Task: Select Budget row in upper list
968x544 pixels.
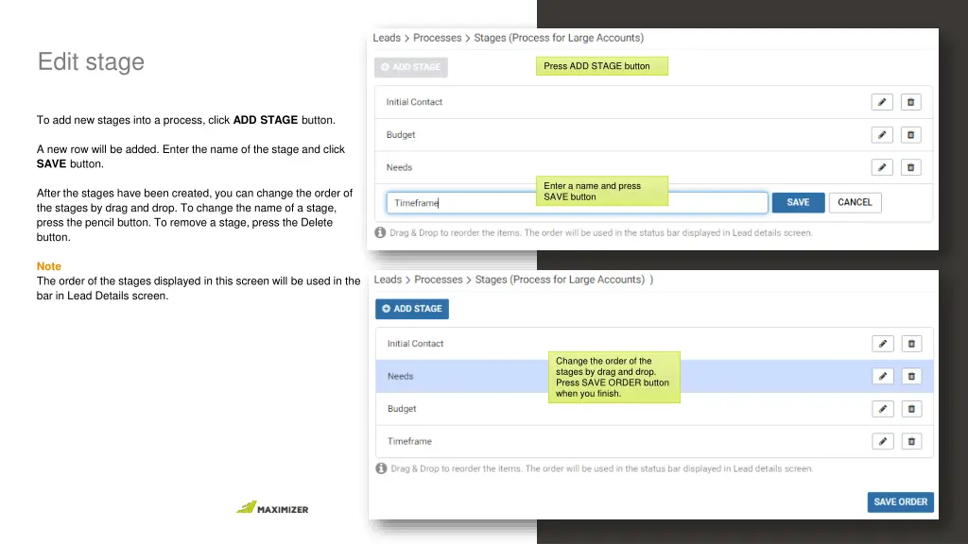Action: click(x=653, y=134)
